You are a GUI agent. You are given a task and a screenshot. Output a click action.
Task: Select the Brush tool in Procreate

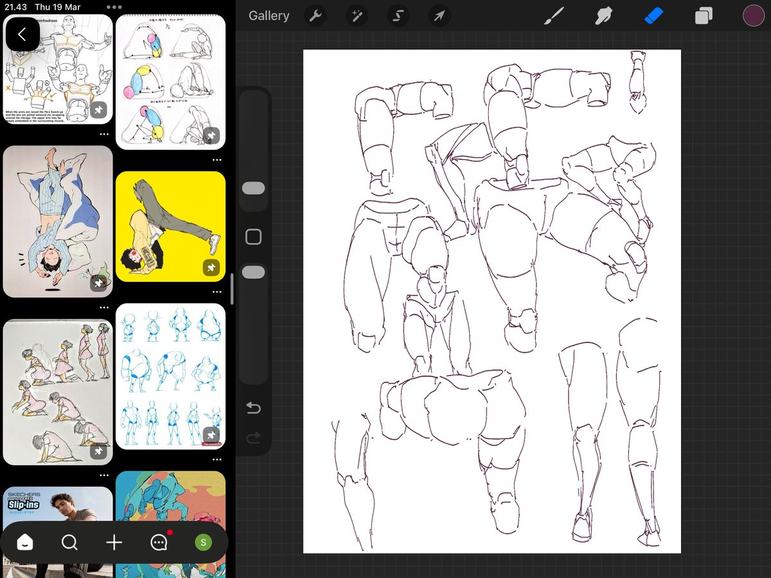tap(553, 16)
